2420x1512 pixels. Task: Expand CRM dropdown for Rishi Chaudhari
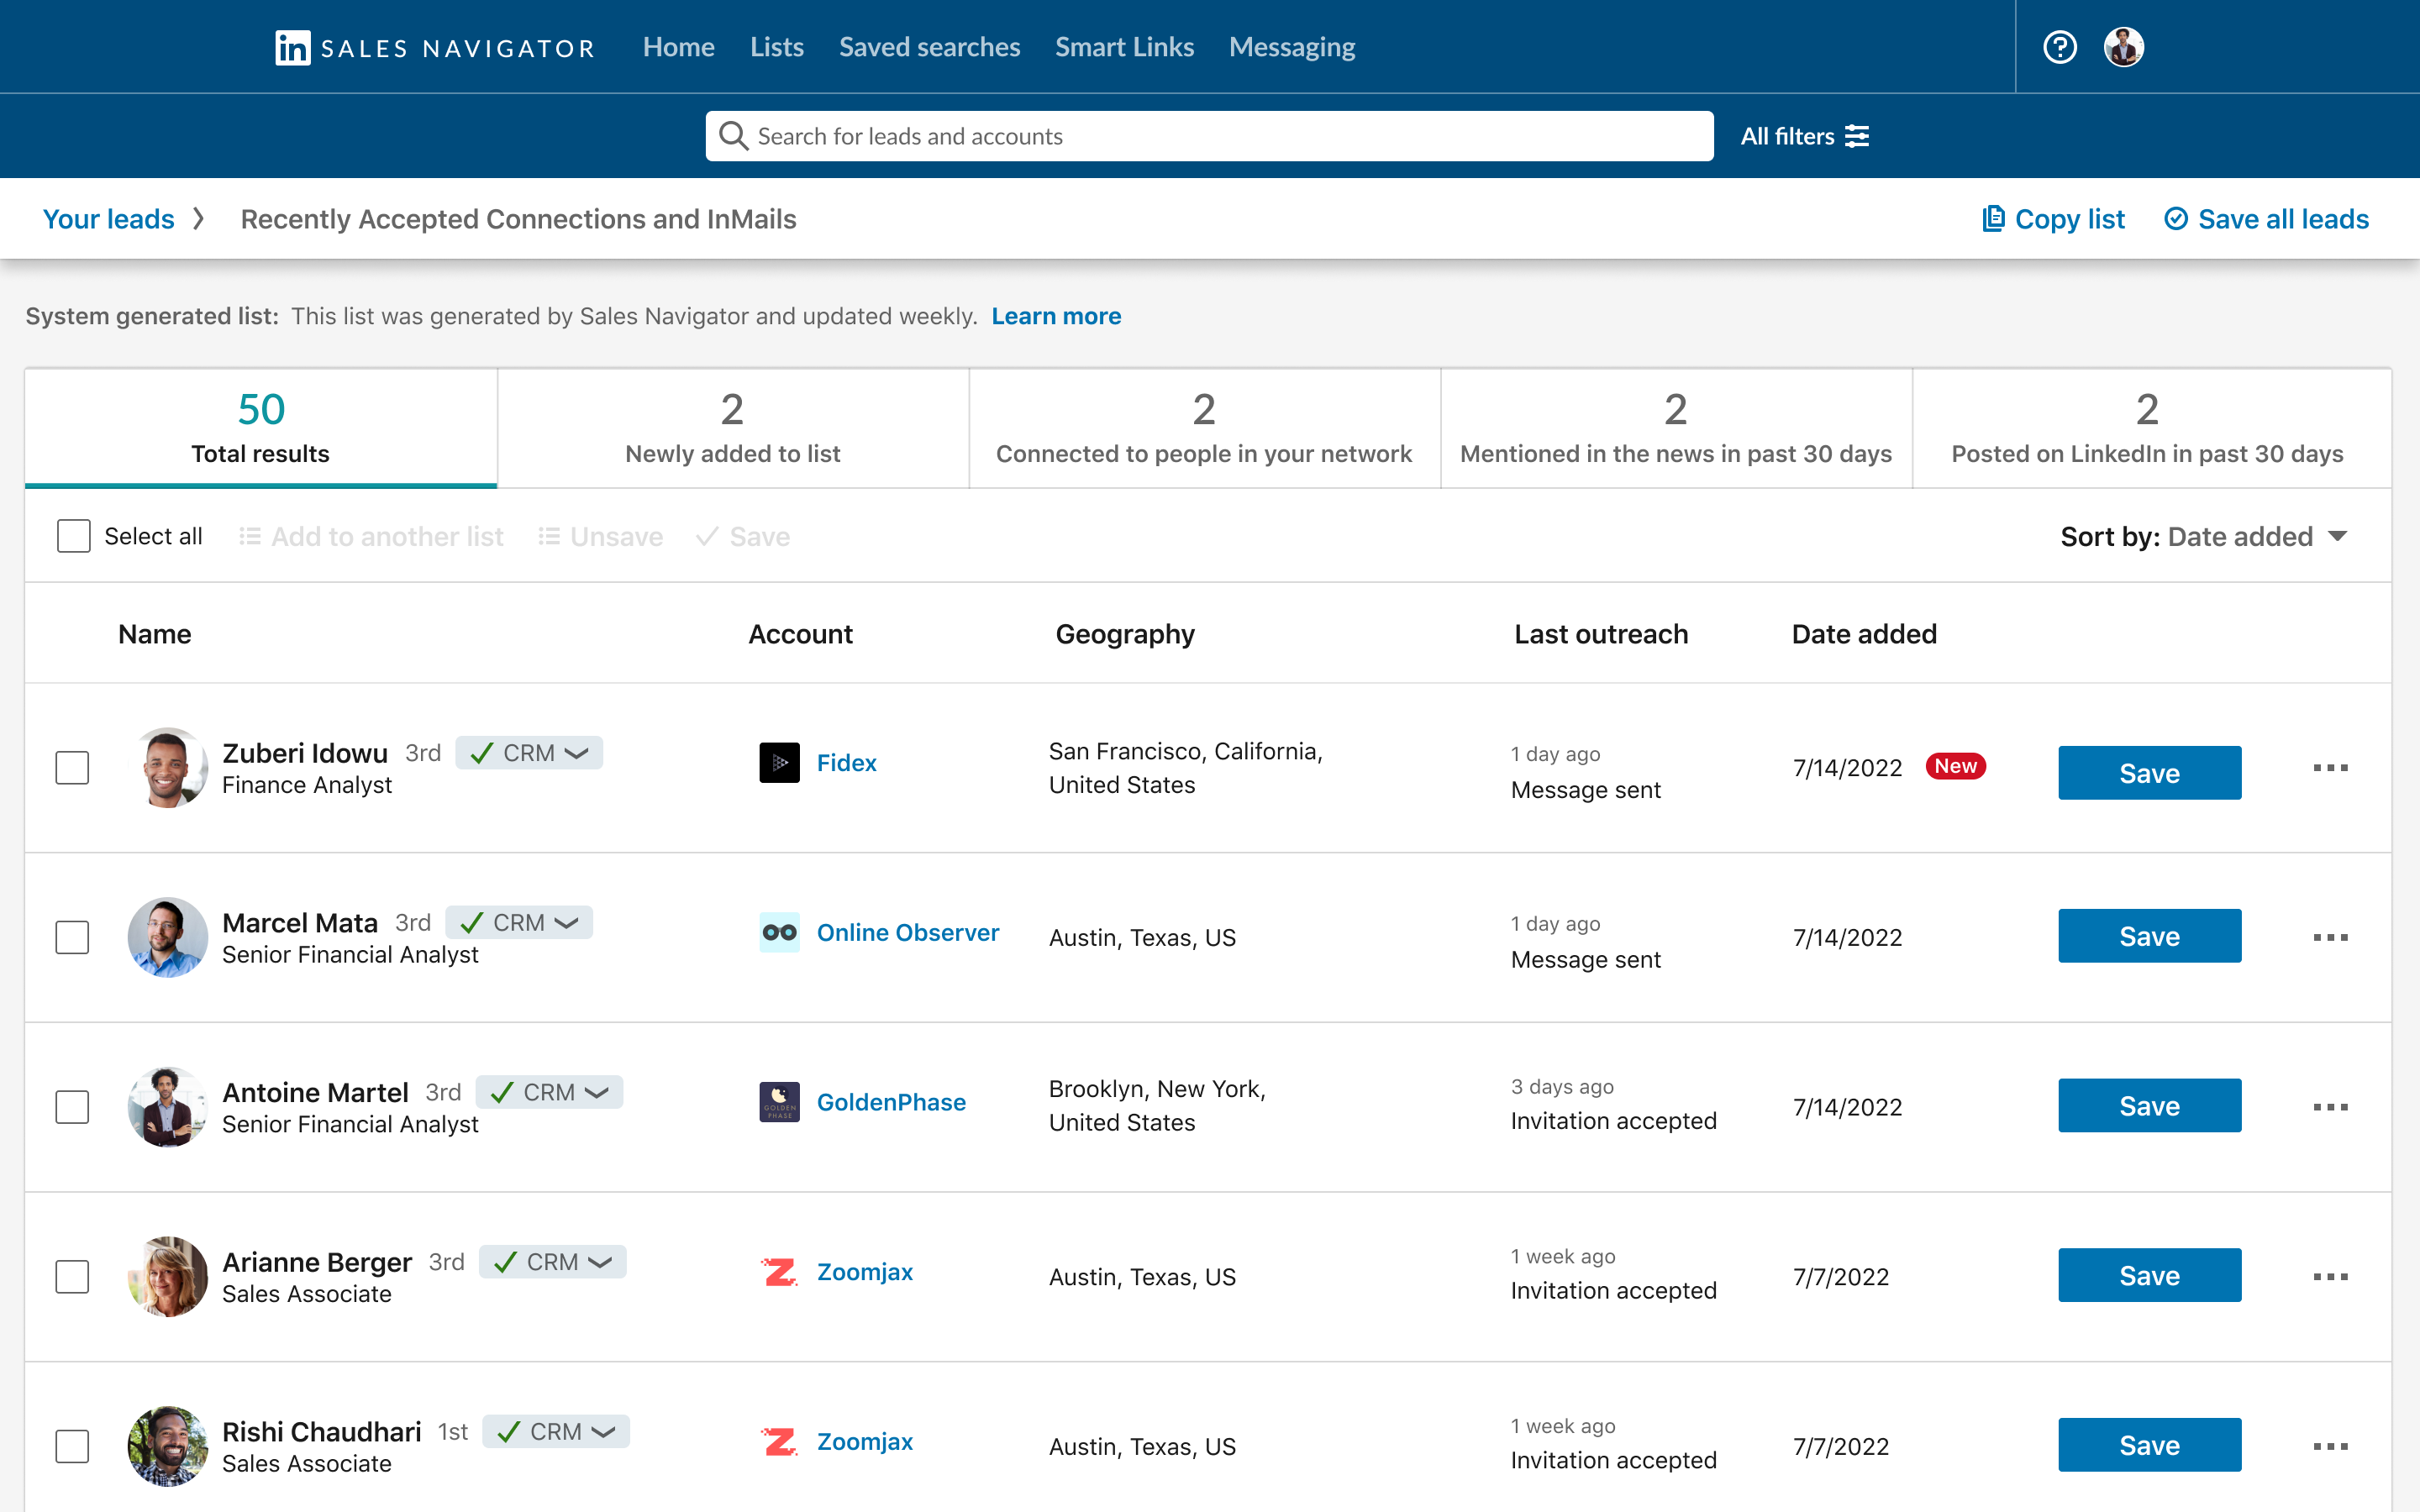(x=556, y=1432)
